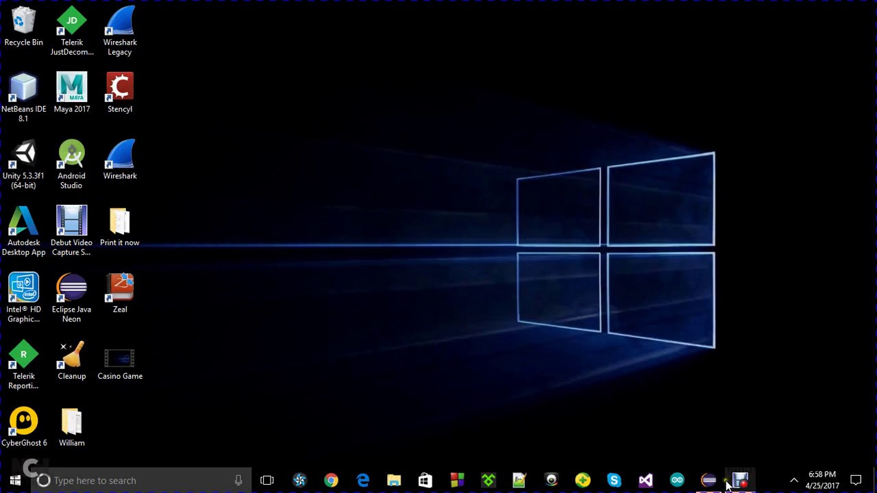This screenshot has height=493, width=877.
Task: Open the Windows Start menu
Action: (x=15, y=481)
